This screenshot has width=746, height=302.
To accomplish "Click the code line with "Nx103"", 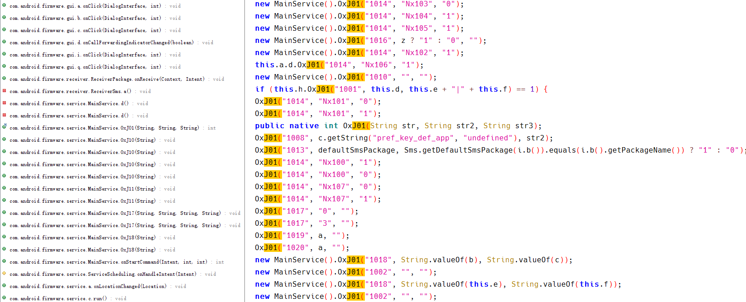I will [x=359, y=4].
